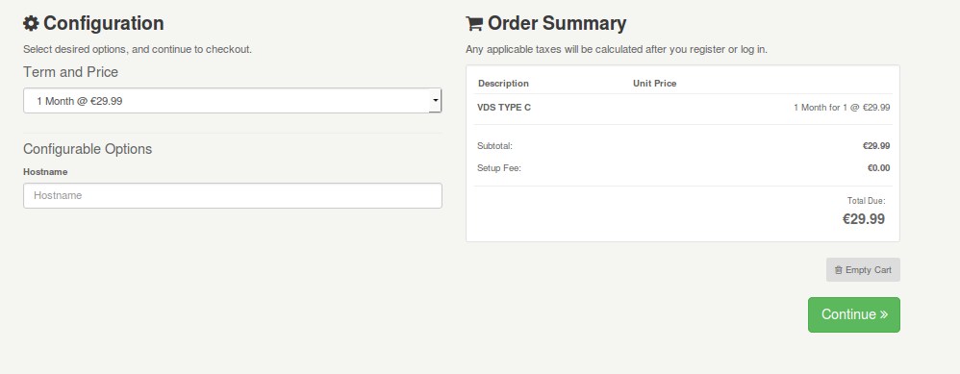Click the Empty Cart button
The width and height of the screenshot is (960, 374).
click(863, 270)
